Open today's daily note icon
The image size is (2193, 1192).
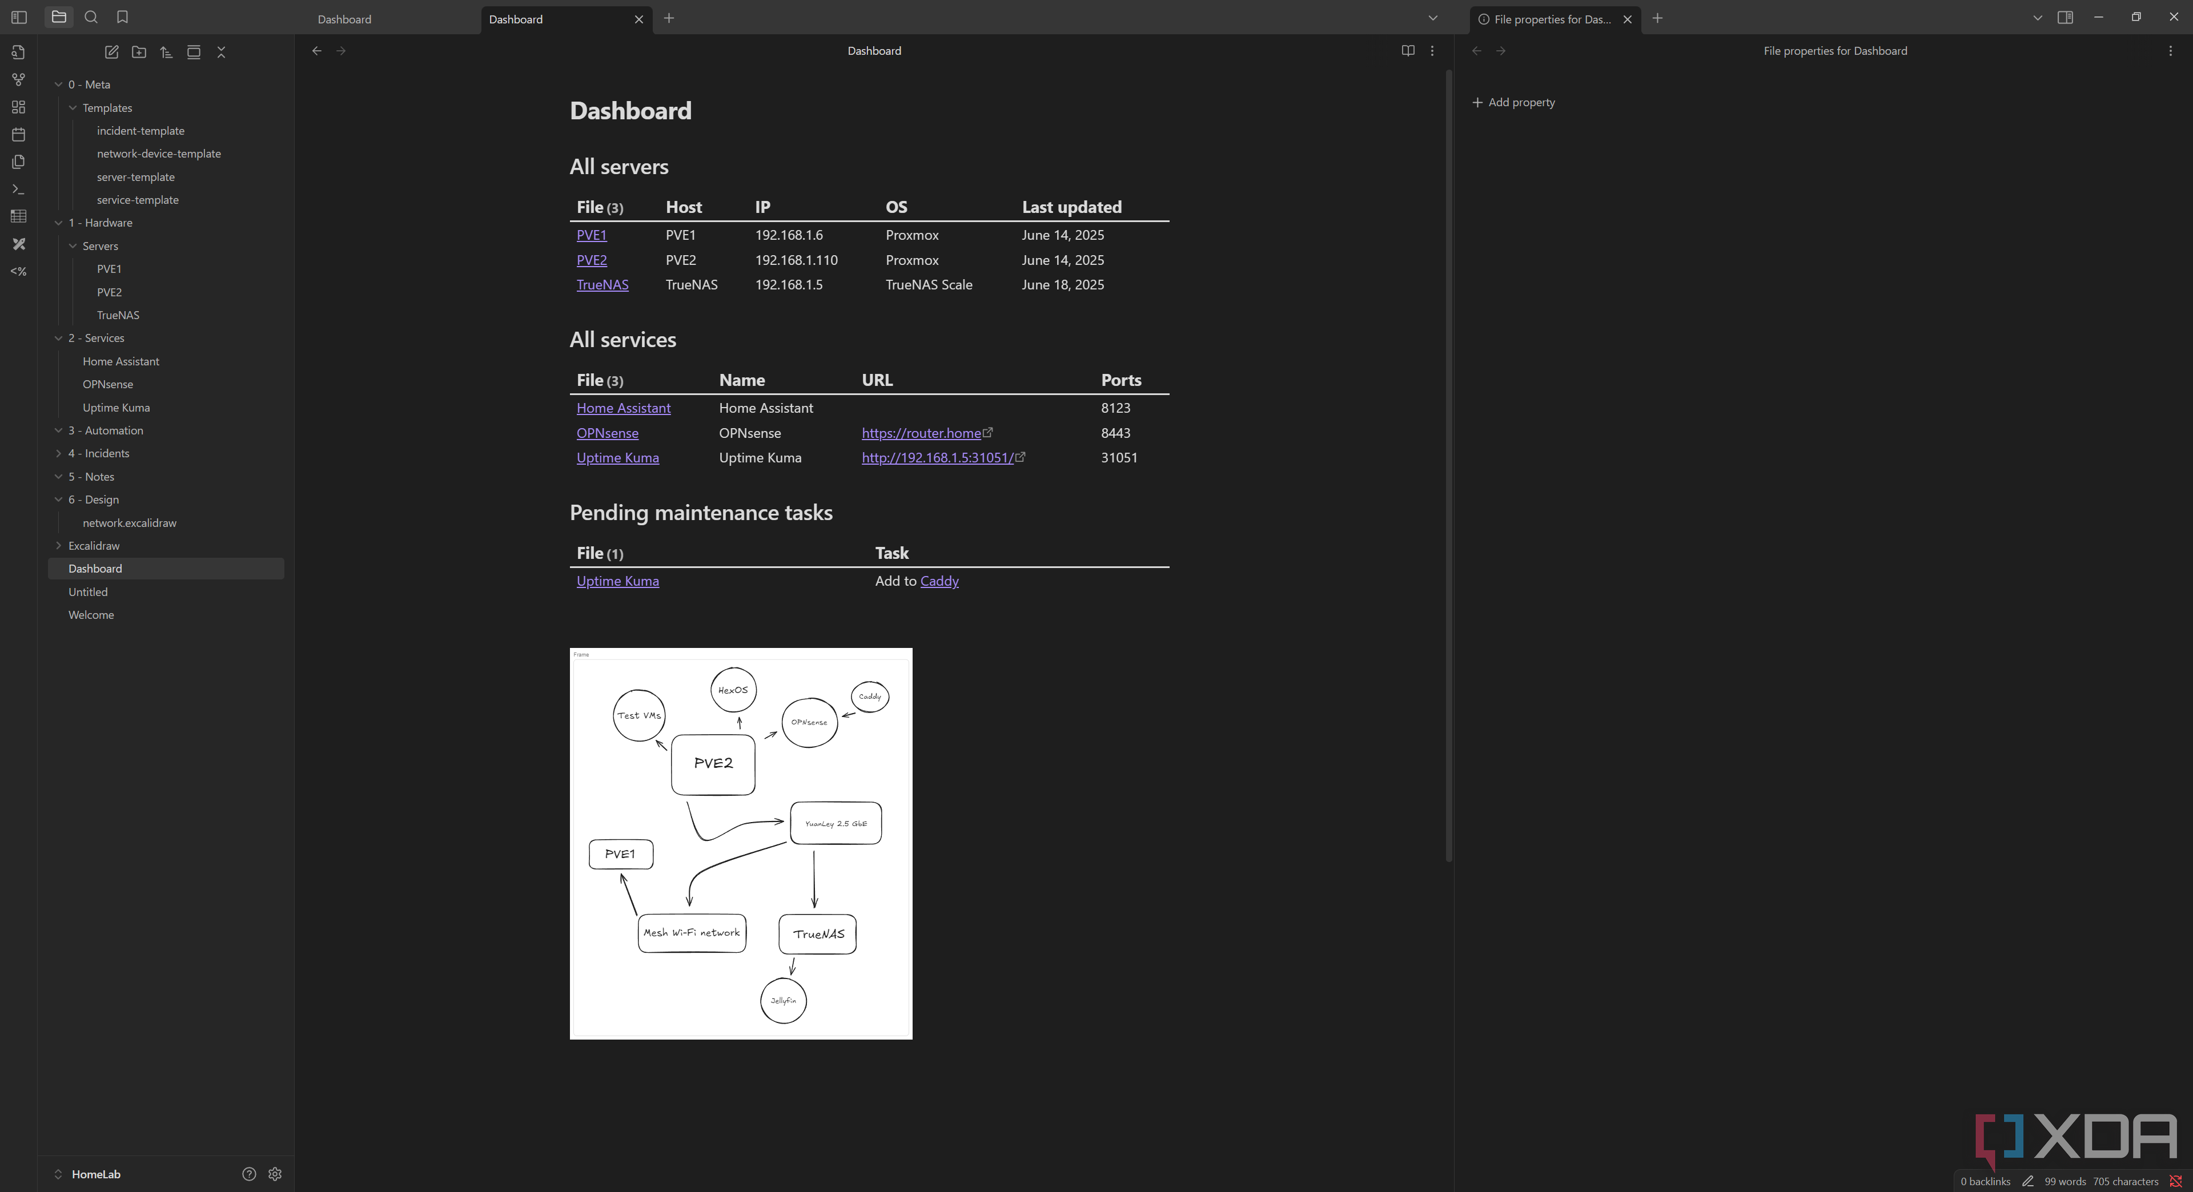(x=18, y=134)
